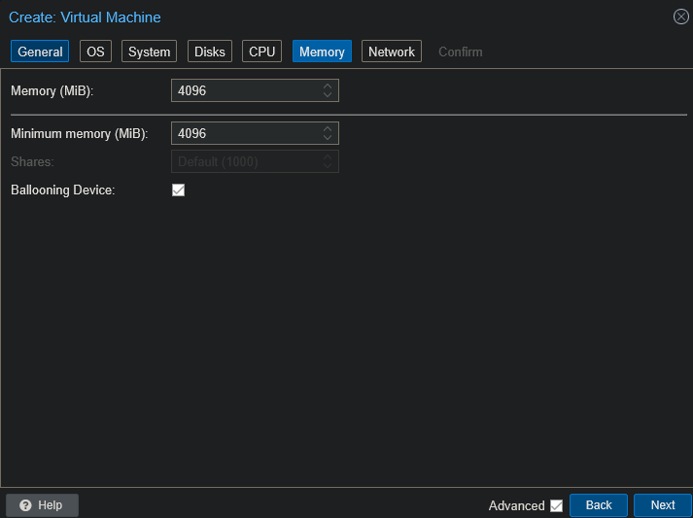Open the Network tab
This screenshot has height=518, width=693.
click(x=392, y=52)
